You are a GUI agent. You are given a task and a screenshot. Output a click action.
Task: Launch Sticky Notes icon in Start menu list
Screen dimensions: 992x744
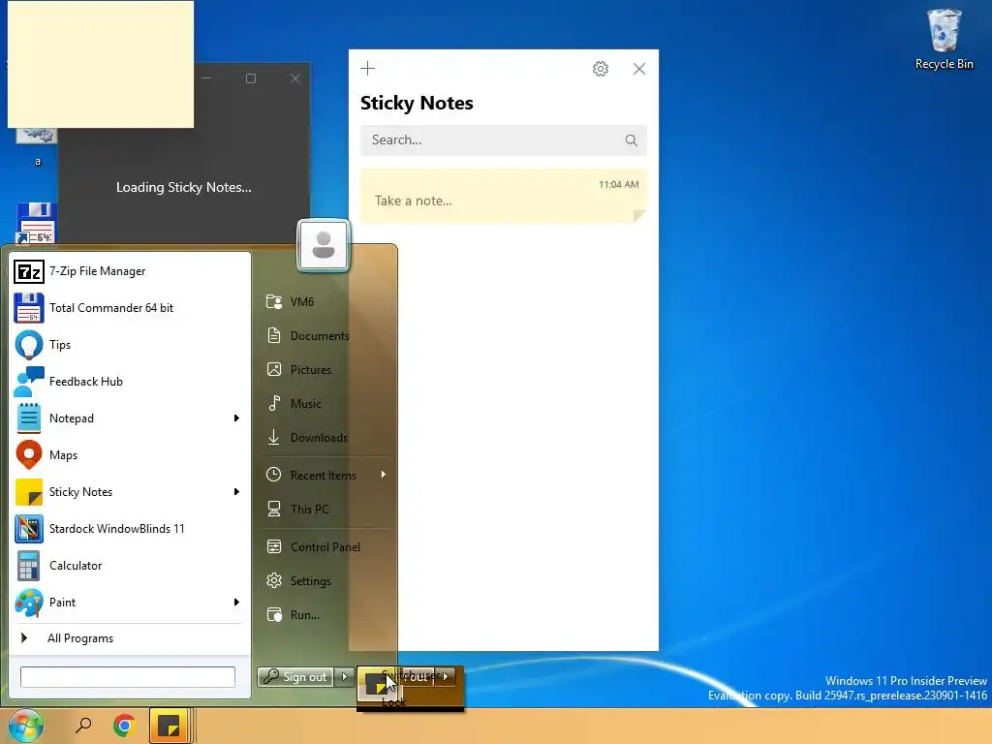[x=29, y=492]
